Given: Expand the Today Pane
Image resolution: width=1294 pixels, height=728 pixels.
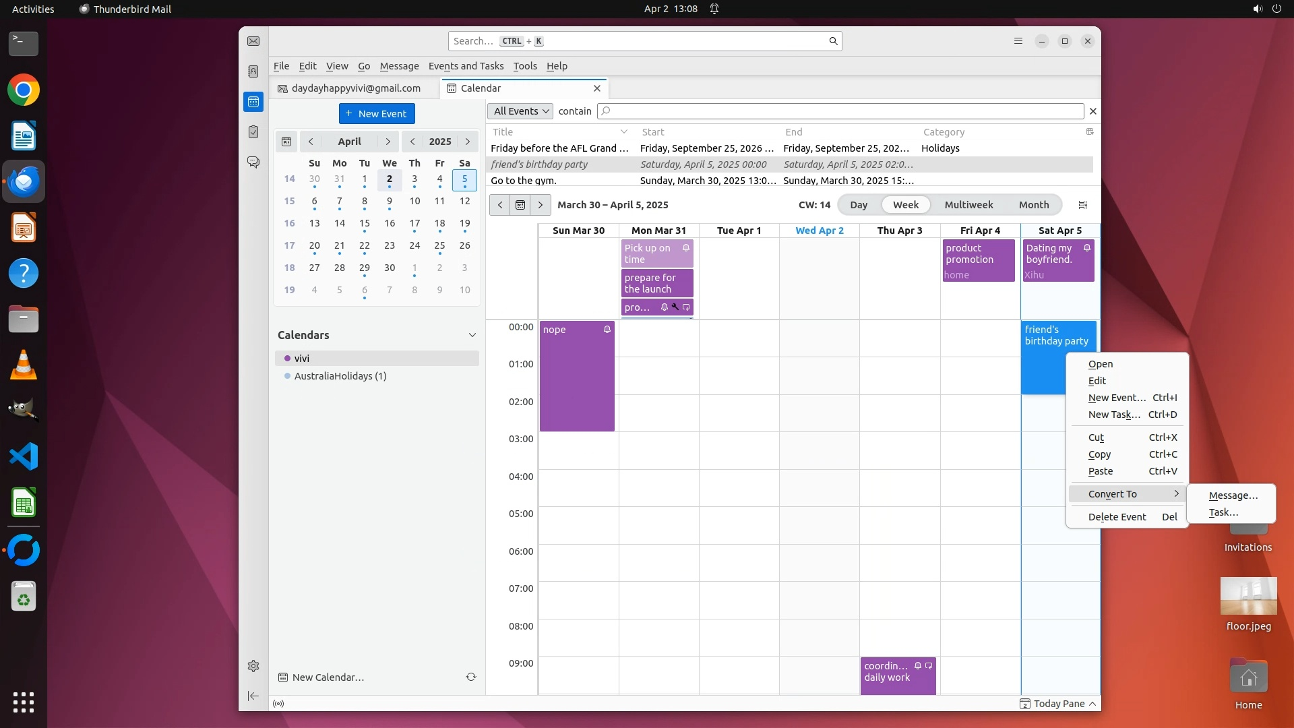Looking at the screenshot, I should [1058, 704].
